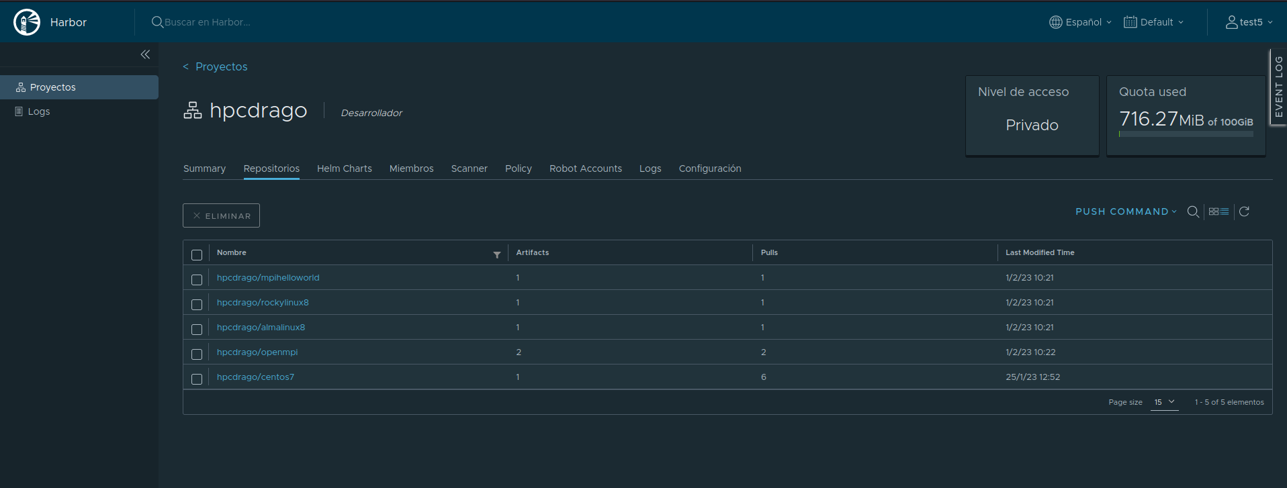Click the calendar theme icon near Default
This screenshot has width=1287, height=488.
(x=1130, y=22)
